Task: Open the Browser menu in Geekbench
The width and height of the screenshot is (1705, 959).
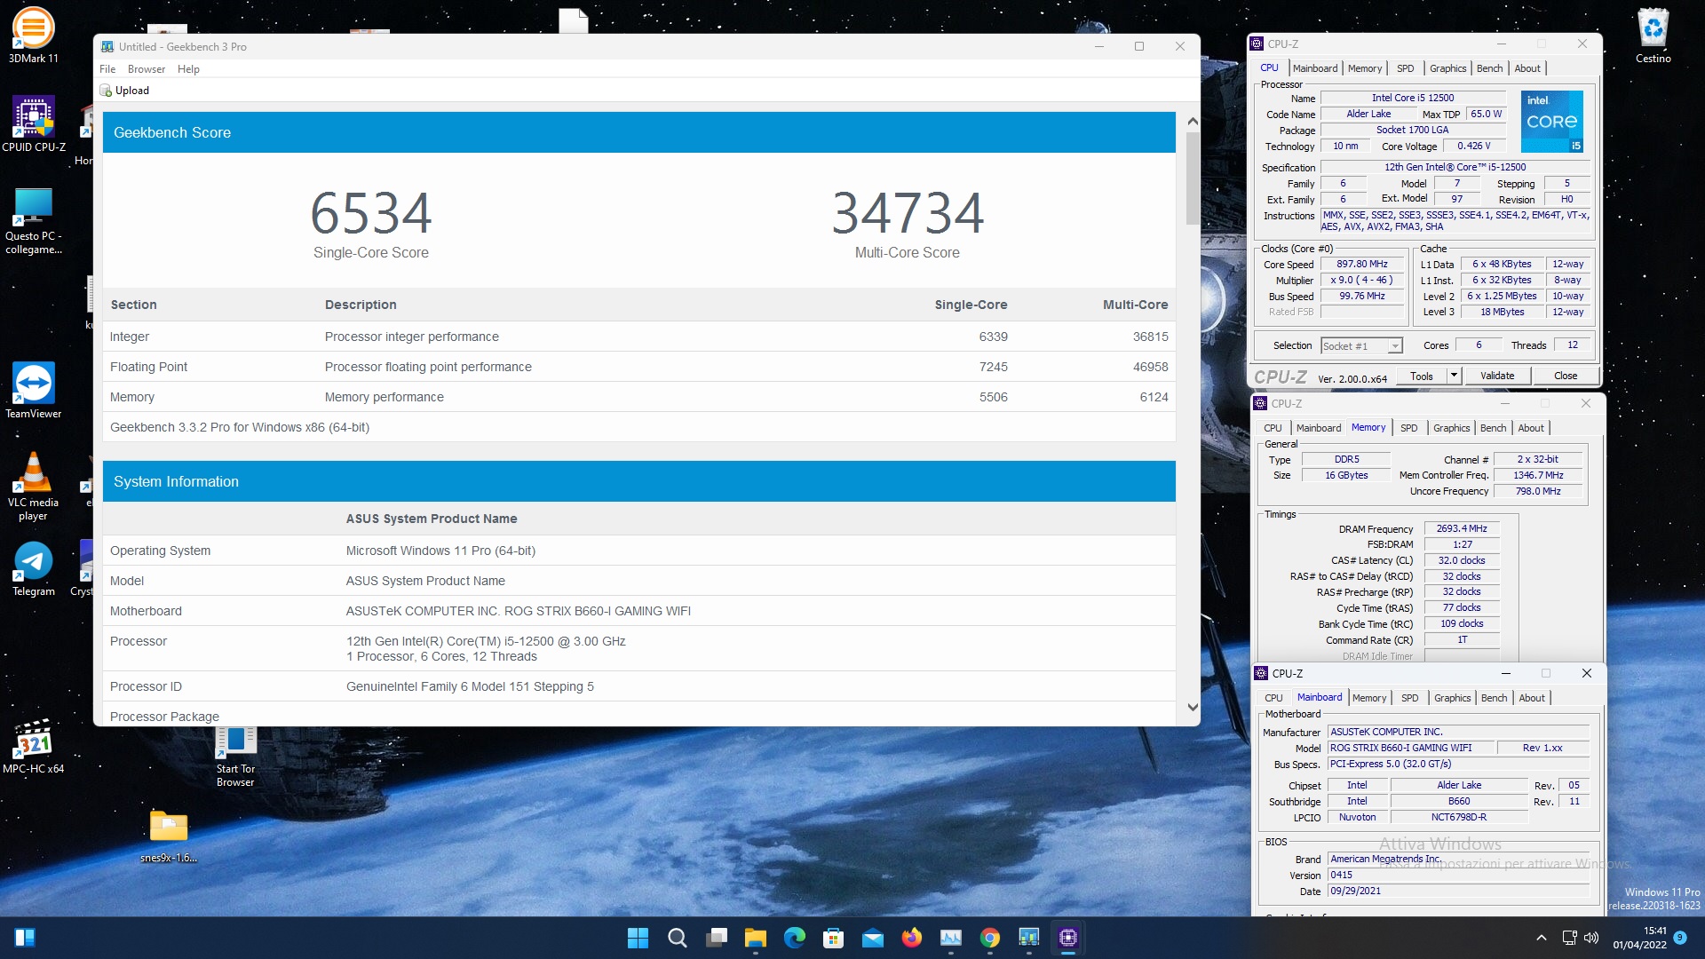Action: click(147, 69)
